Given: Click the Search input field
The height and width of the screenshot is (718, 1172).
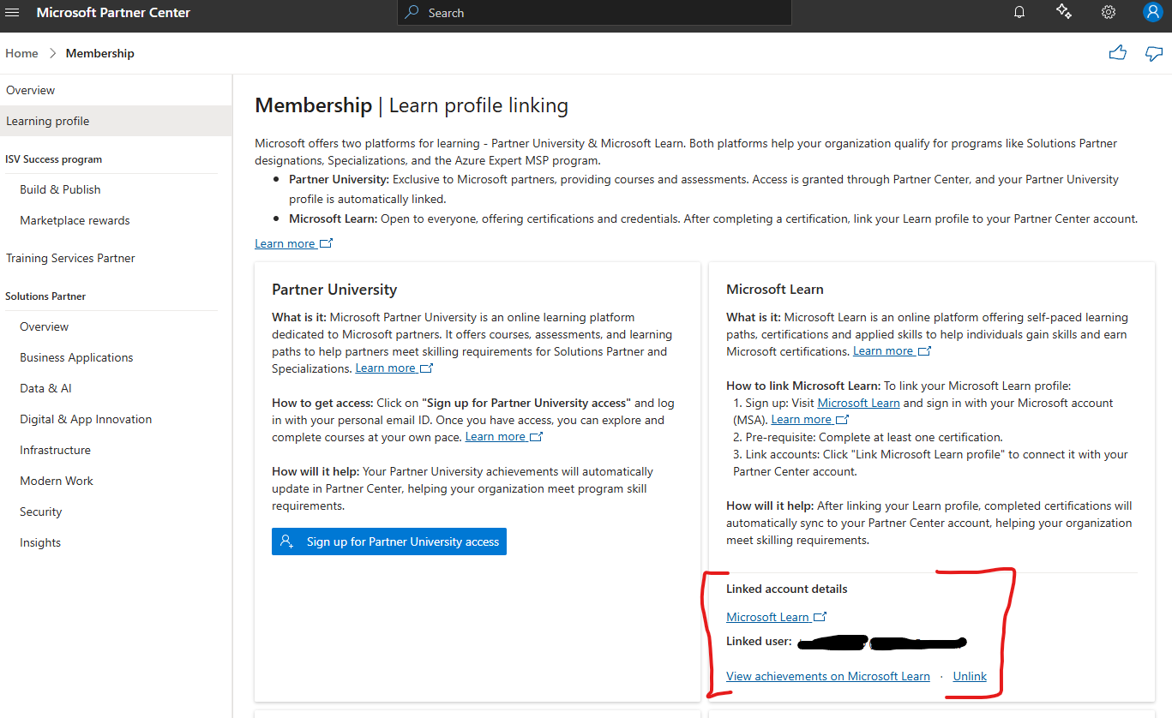Looking at the screenshot, I should click(x=594, y=13).
